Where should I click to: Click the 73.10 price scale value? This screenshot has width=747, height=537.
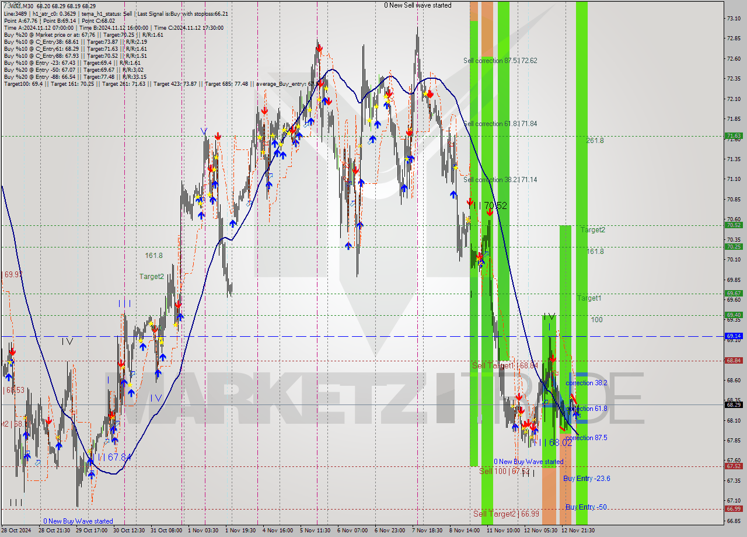coord(734,19)
